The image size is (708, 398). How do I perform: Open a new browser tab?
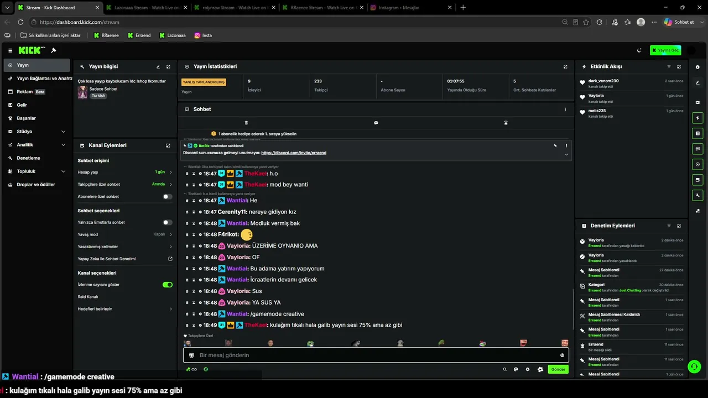pyautogui.click(x=463, y=8)
